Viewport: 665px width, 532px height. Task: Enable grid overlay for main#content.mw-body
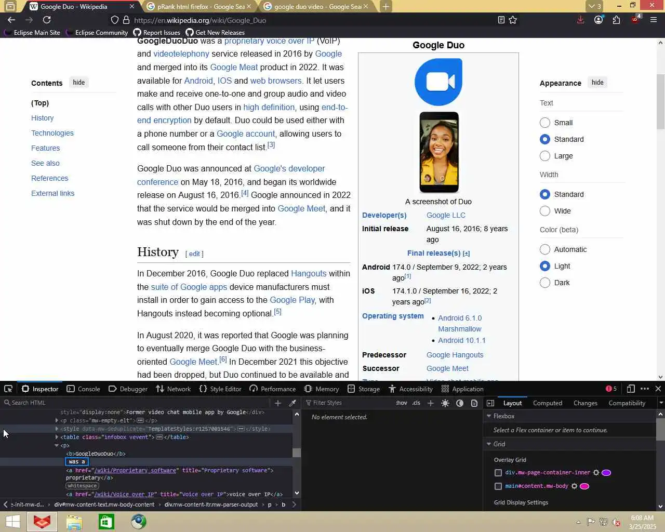tap(498, 486)
